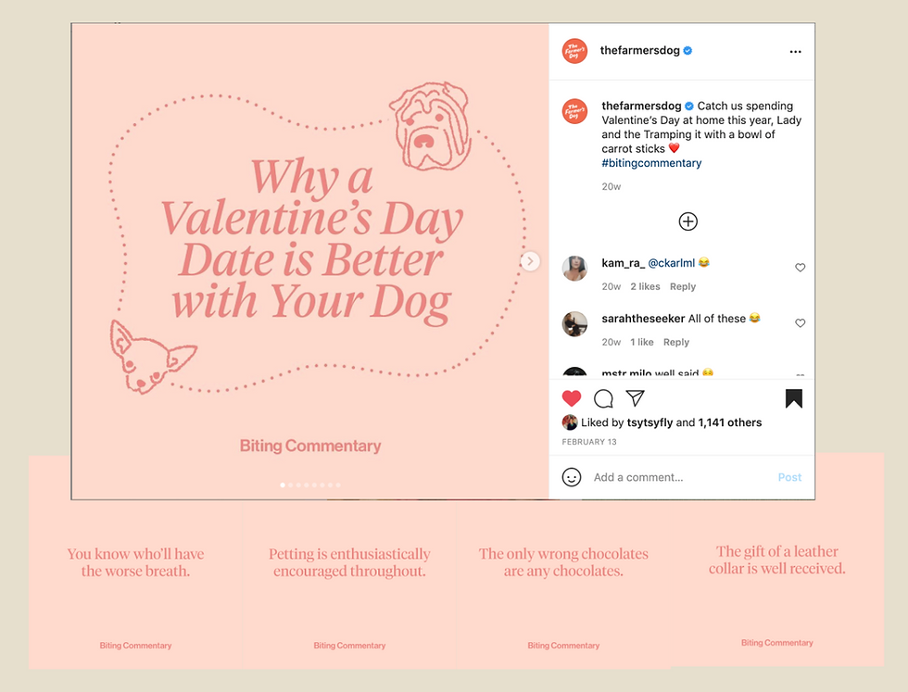Open the three-dot more options menu
This screenshot has width=908, height=692.
795,52
